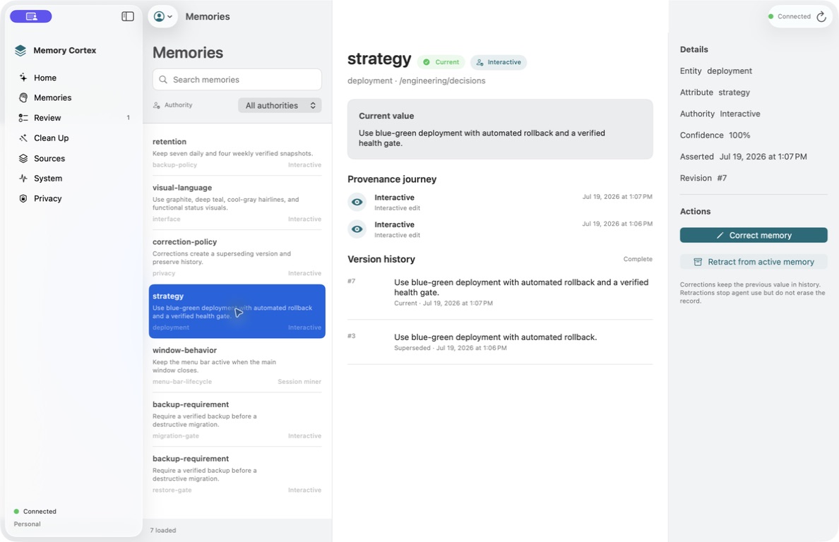Click the pencil icon on Correct memory
The height and width of the screenshot is (542, 839).
click(720, 235)
